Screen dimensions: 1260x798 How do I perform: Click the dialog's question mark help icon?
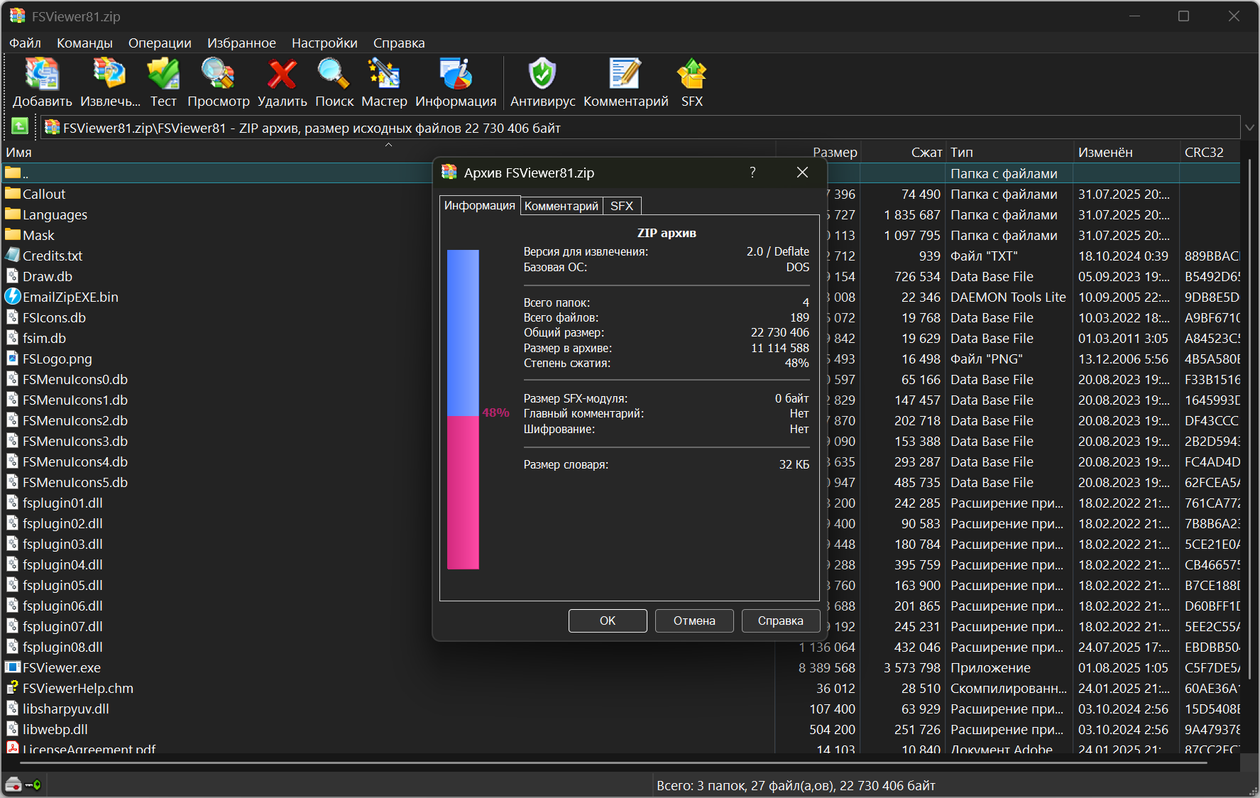pyautogui.click(x=752, y=173)
